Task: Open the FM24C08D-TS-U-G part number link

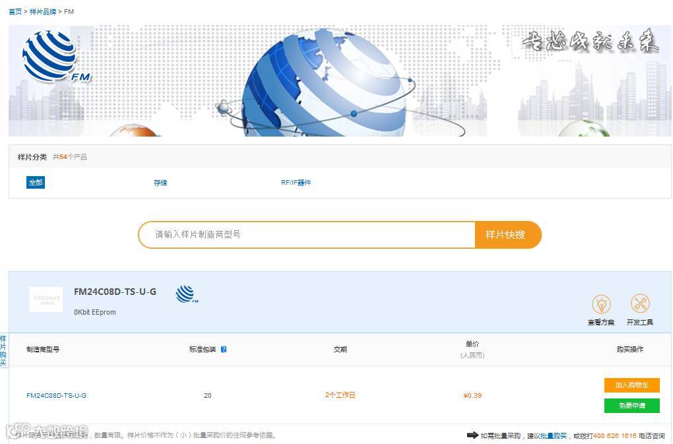Action: pos(56,396)
